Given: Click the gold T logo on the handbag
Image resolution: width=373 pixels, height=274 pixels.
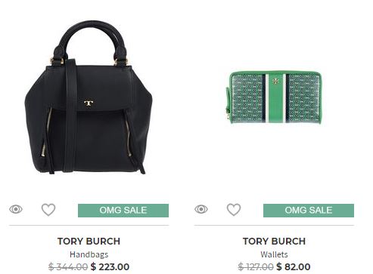Looking at the screenshot, I should (89, 103).
